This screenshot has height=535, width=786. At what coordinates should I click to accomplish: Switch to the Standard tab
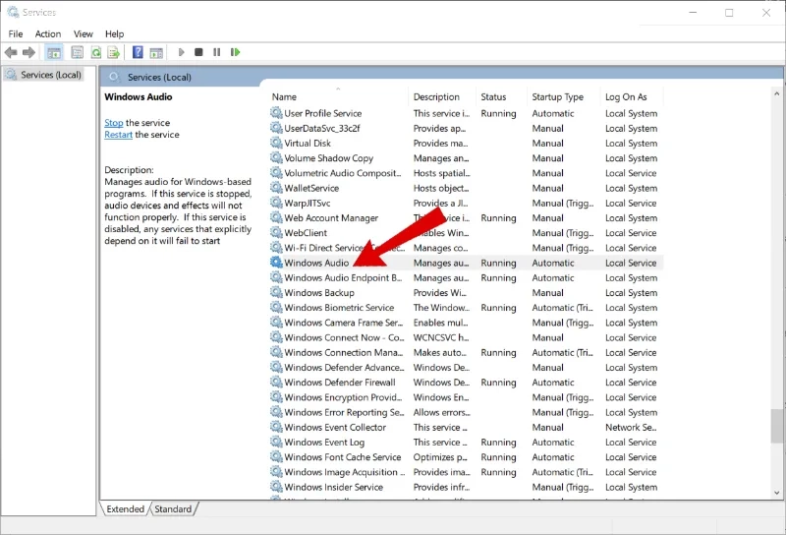[173, 508]
